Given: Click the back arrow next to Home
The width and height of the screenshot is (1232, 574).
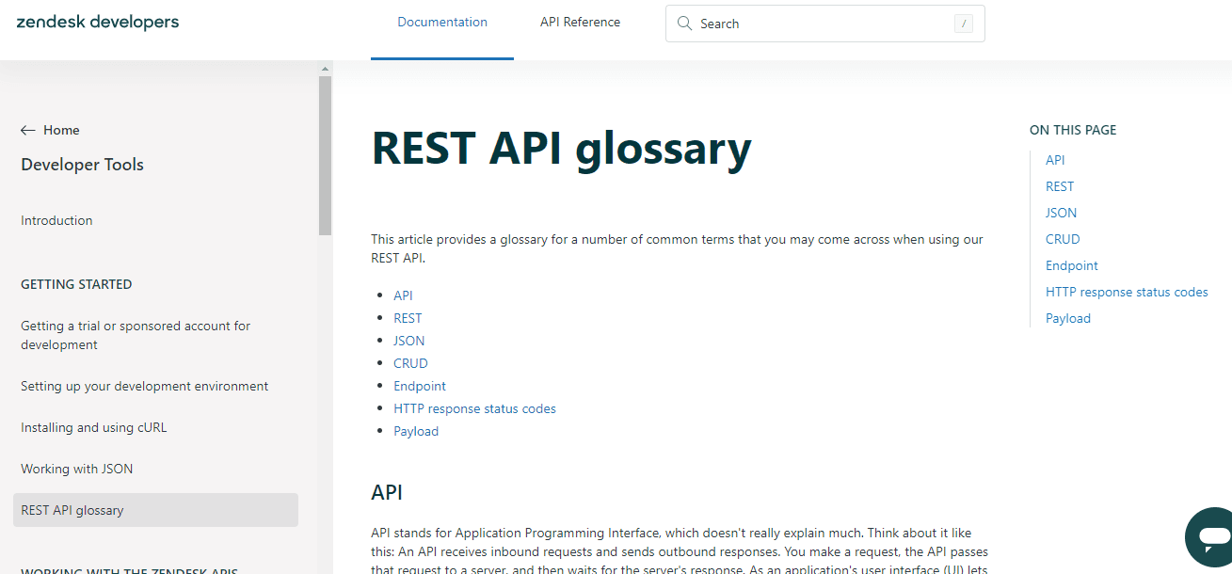Looking at the screenshot, I should tap(26, 129).
